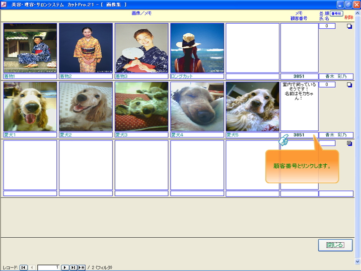Click the 閉じる button

coord(335,245)
